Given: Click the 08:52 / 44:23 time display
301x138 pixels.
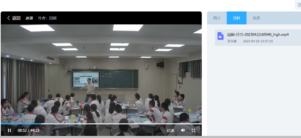Looking at the screenshot, I should point(28,131).
